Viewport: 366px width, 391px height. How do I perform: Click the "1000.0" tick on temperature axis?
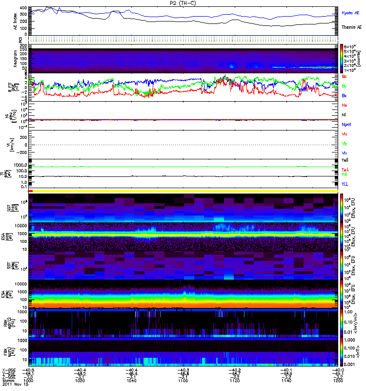tap(20, 165)
